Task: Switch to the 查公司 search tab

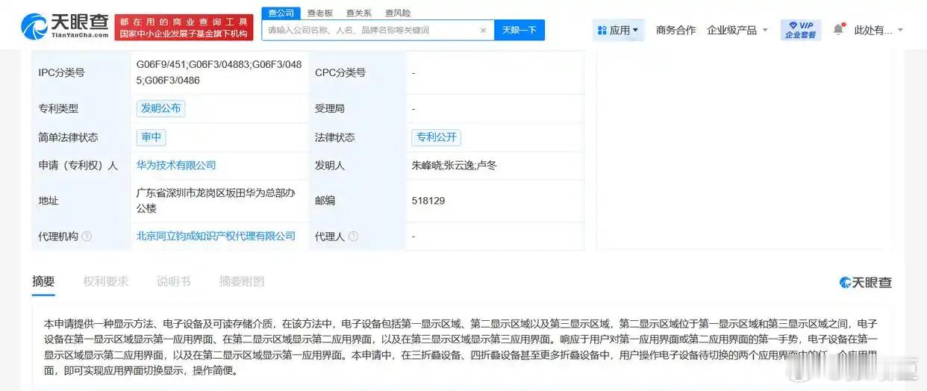Action: click(281, 13)
